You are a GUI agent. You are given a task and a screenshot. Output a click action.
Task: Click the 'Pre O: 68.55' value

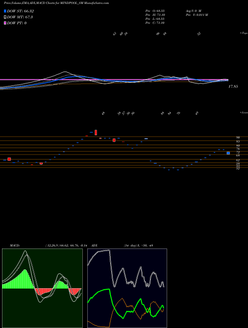155,11
